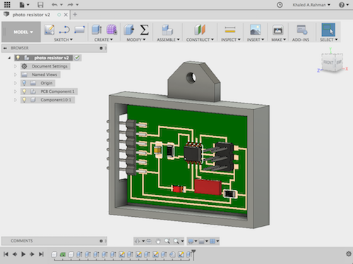This screenshot has height=264, width=353.
Task: Jump timeline to the end
Action: [x=41, y=254]
